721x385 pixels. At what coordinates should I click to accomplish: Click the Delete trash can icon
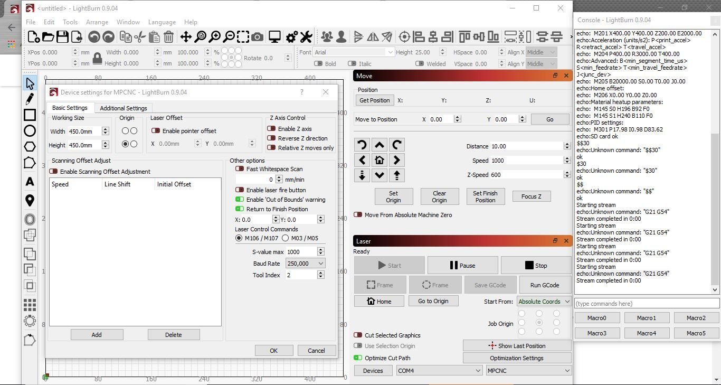point(168,36)
